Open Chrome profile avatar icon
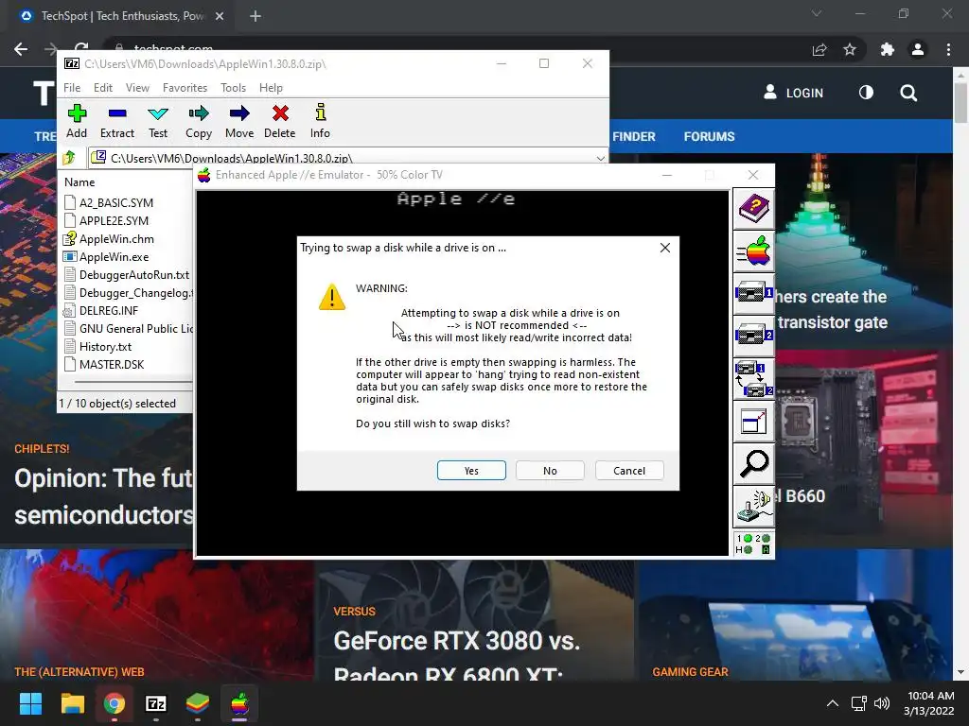Viewport: 969px width, 726px height. pyautogui.click(x=918, y=49)
